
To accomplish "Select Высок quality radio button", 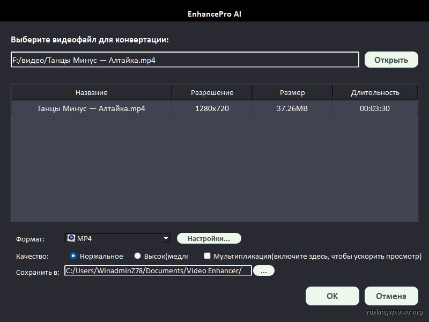I will [138, 256].
